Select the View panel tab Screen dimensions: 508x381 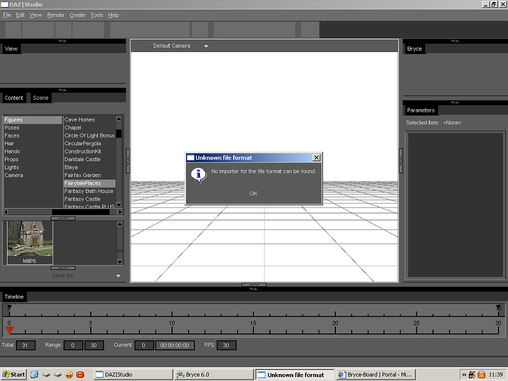(11, 49)
